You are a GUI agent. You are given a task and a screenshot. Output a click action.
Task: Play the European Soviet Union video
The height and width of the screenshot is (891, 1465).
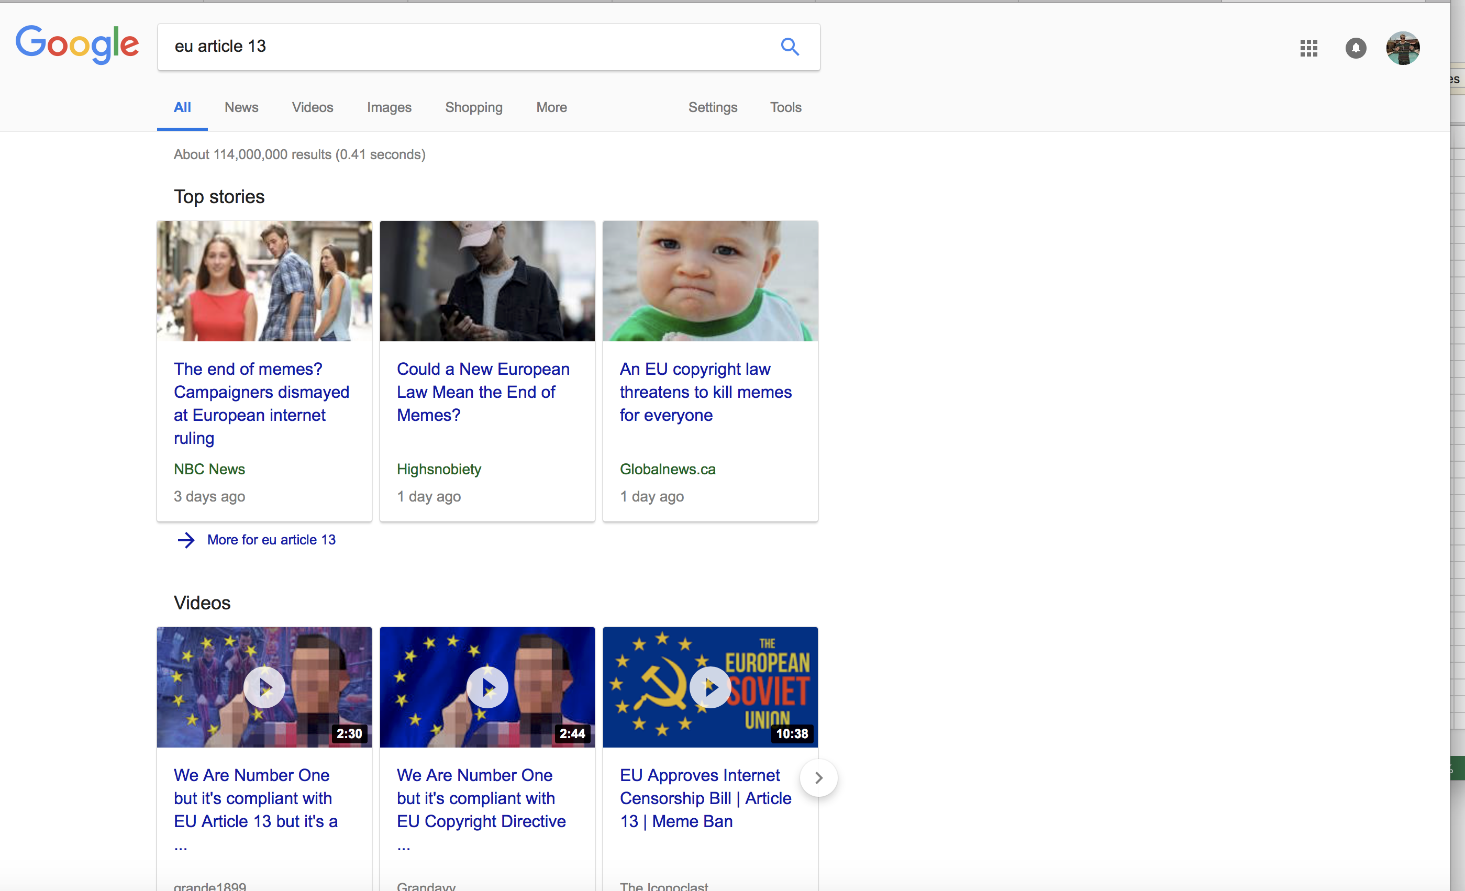coord(710,687)
